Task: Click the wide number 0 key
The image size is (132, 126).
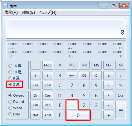Action: (78, 115)
